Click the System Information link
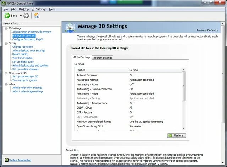 tap(20, 160)
